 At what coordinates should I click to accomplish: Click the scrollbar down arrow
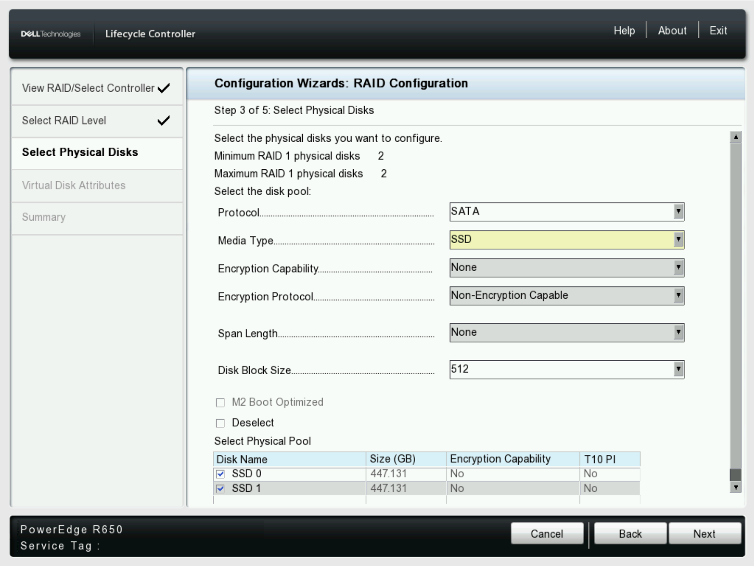[736, 487]
